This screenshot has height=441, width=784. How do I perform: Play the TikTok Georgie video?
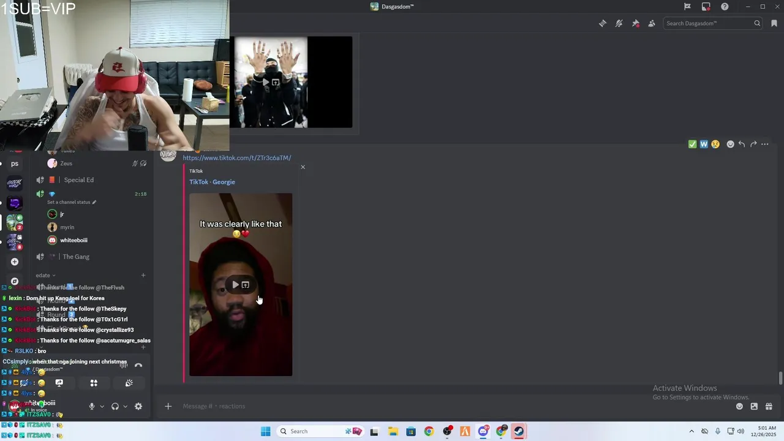pos(235,285)
